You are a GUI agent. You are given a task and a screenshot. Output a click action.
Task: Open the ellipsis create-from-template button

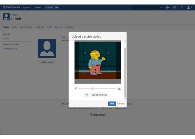pyautogui.click(x=57, y=8)
